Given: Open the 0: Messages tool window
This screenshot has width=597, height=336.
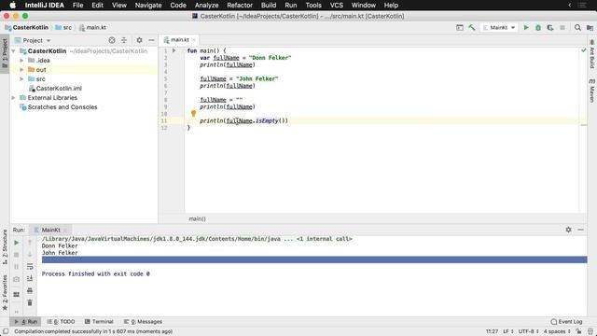Looking at the screenshot, I should point(143,321).
